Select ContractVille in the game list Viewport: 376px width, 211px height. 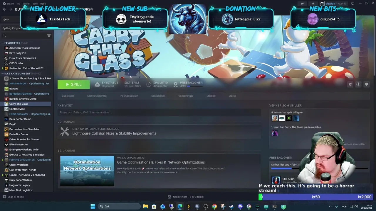pos(17,109)
